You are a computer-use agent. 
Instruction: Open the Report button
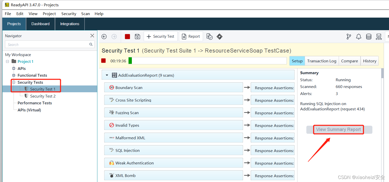point(191,36)
